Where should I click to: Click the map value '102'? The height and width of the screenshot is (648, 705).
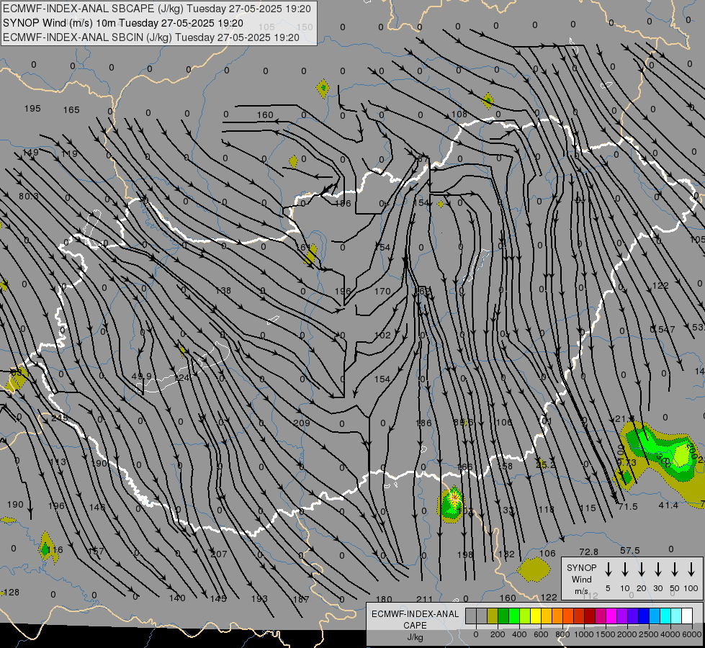point(382,335)
